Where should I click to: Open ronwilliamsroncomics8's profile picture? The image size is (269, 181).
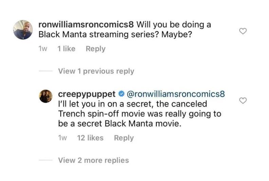click(23, 30)
